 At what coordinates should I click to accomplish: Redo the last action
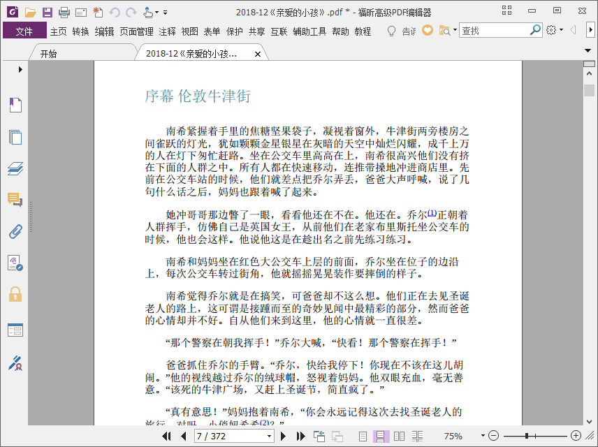(x=131, y=13)
